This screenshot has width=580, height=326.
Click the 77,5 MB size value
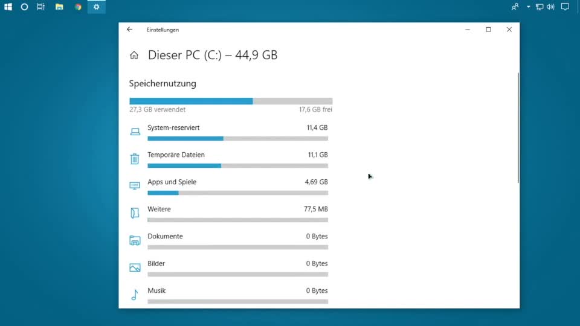316,209
